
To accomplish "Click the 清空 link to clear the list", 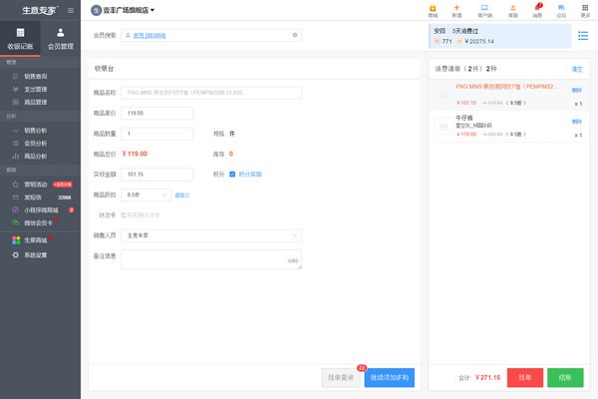I will click(x=577, y=70).
